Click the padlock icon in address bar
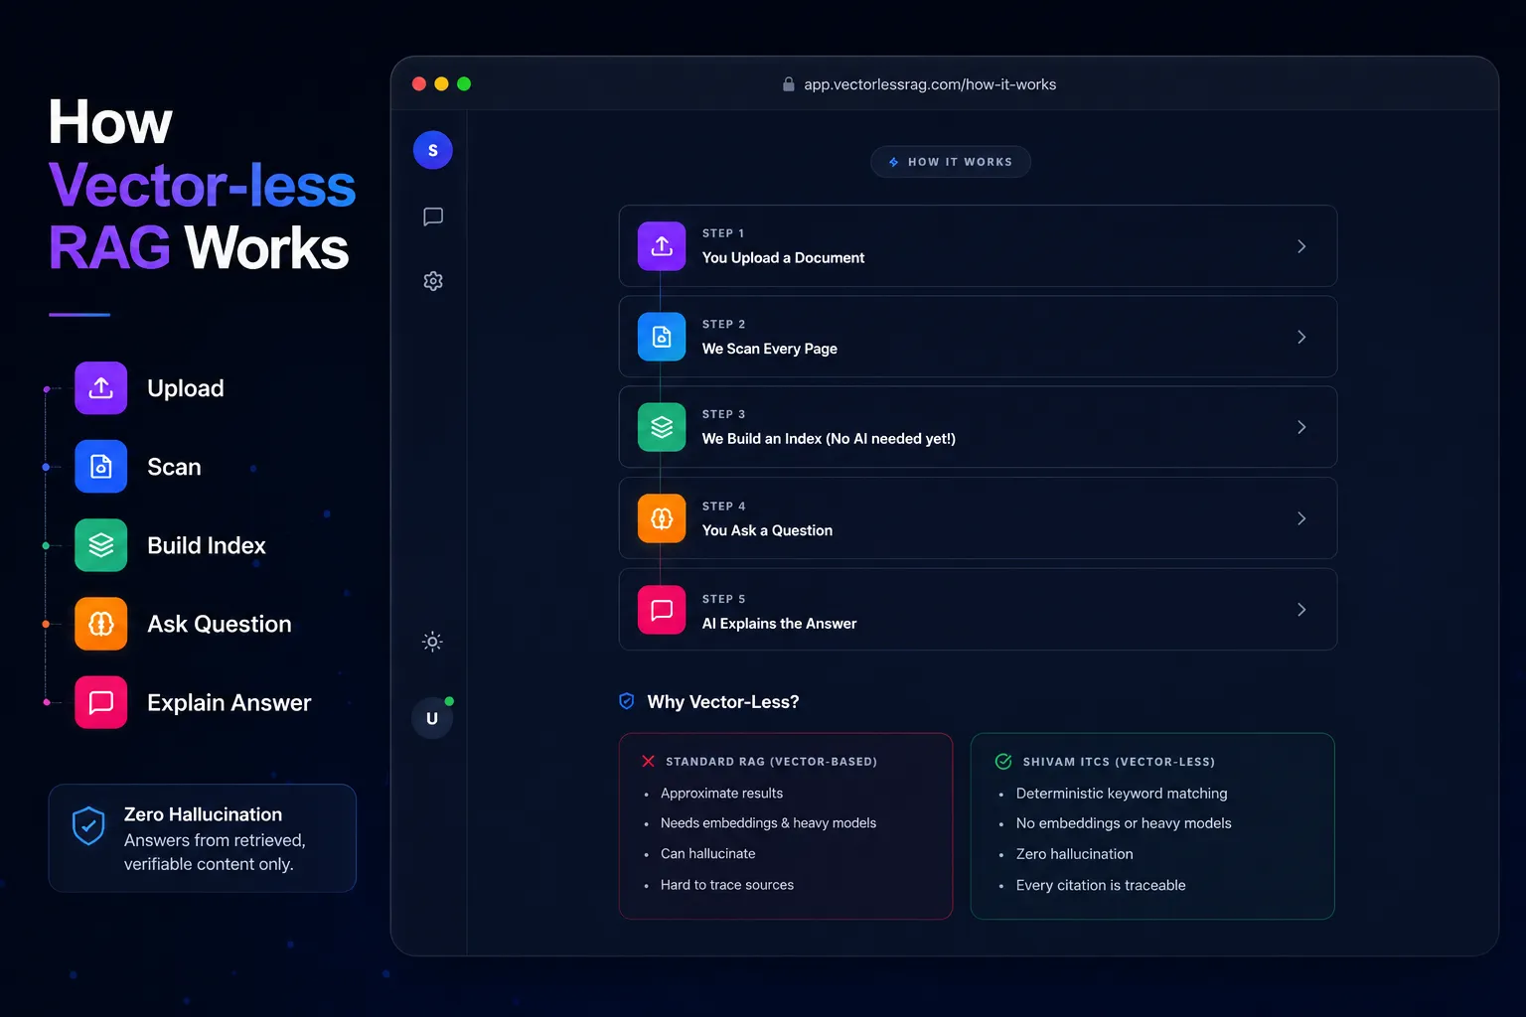Image resolution: width=1526 pixels, height=1017 pixels. click(x=789, y=84)
